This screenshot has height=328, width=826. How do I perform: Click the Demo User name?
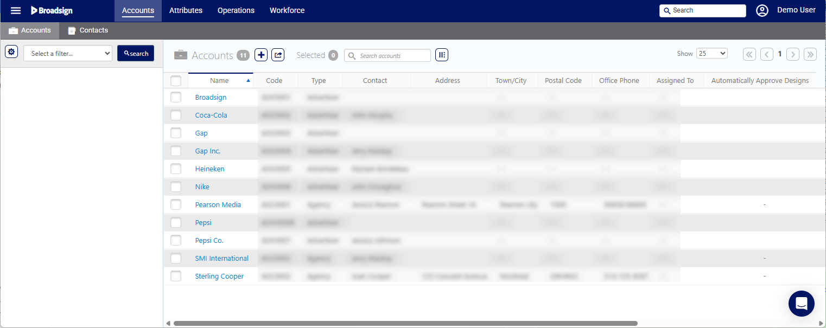point(796,10)
